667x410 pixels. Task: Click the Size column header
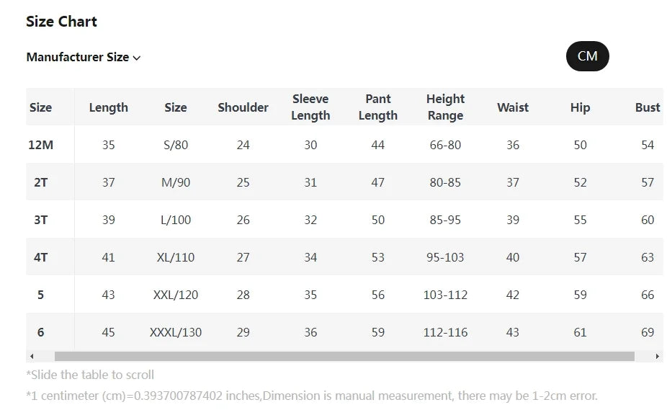click(x=41, y=107)
